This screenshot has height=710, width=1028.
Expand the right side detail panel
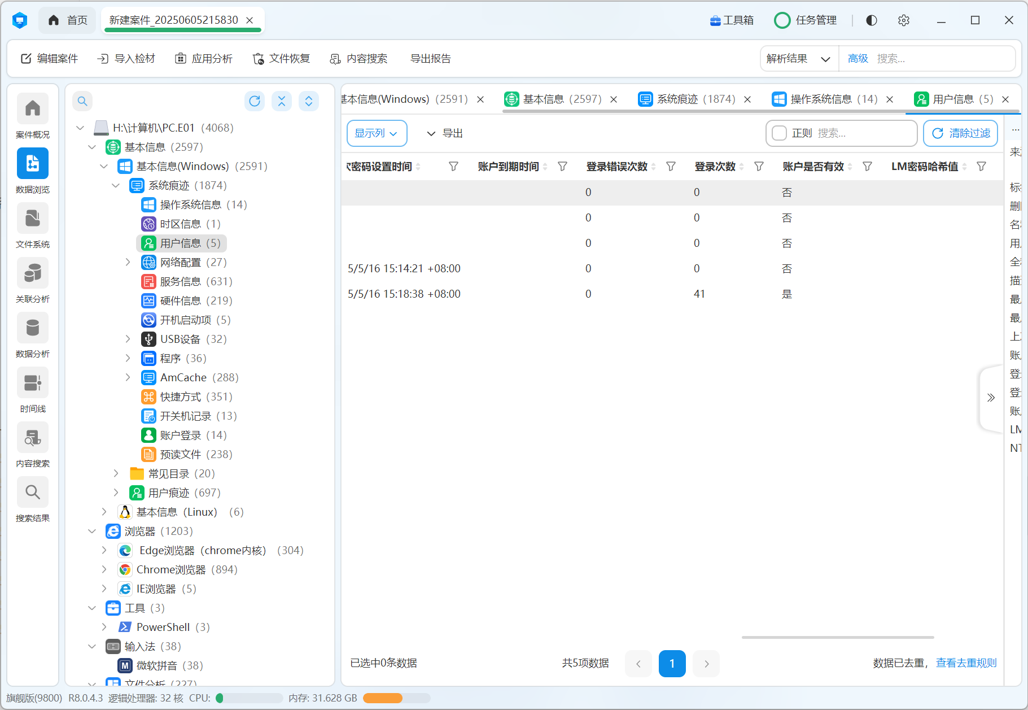[991, 398]
